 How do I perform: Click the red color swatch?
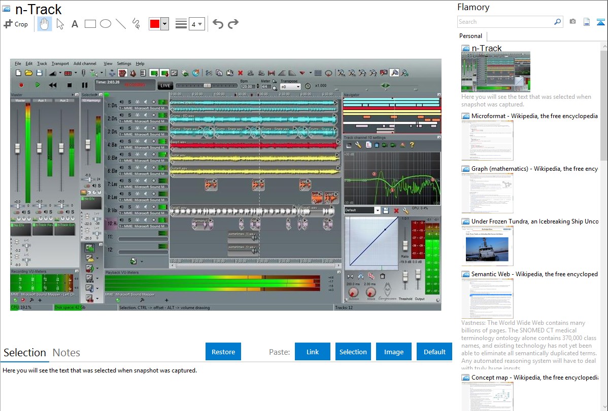(155, 24)
